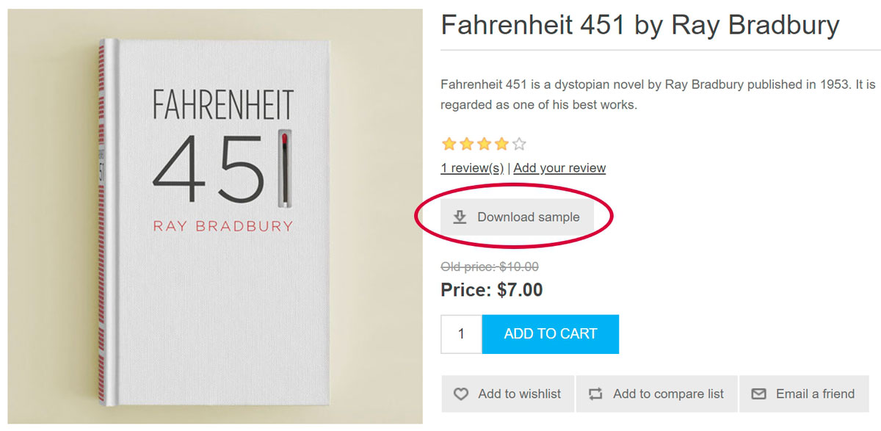Click the envelope icon for emailing
This screenshot has width=881, height=431.
[x=758, y=394]
